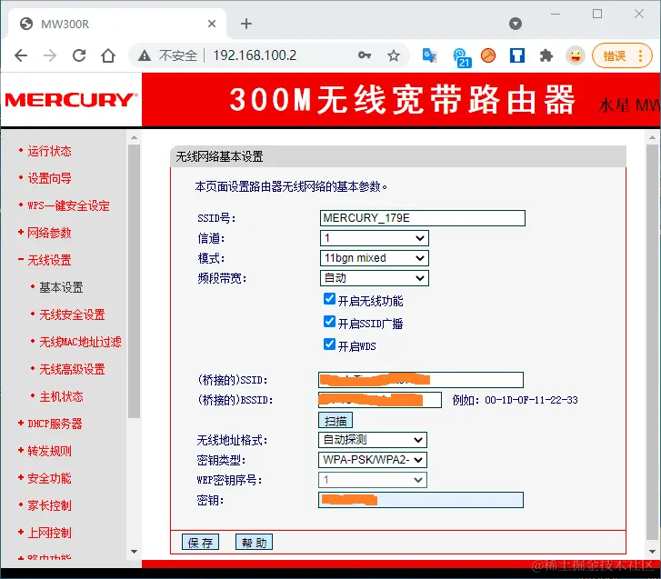This screenshot has height=579, width=661.
Task: Click the (桥接的)SSID input field
Action: coord(421,380)
